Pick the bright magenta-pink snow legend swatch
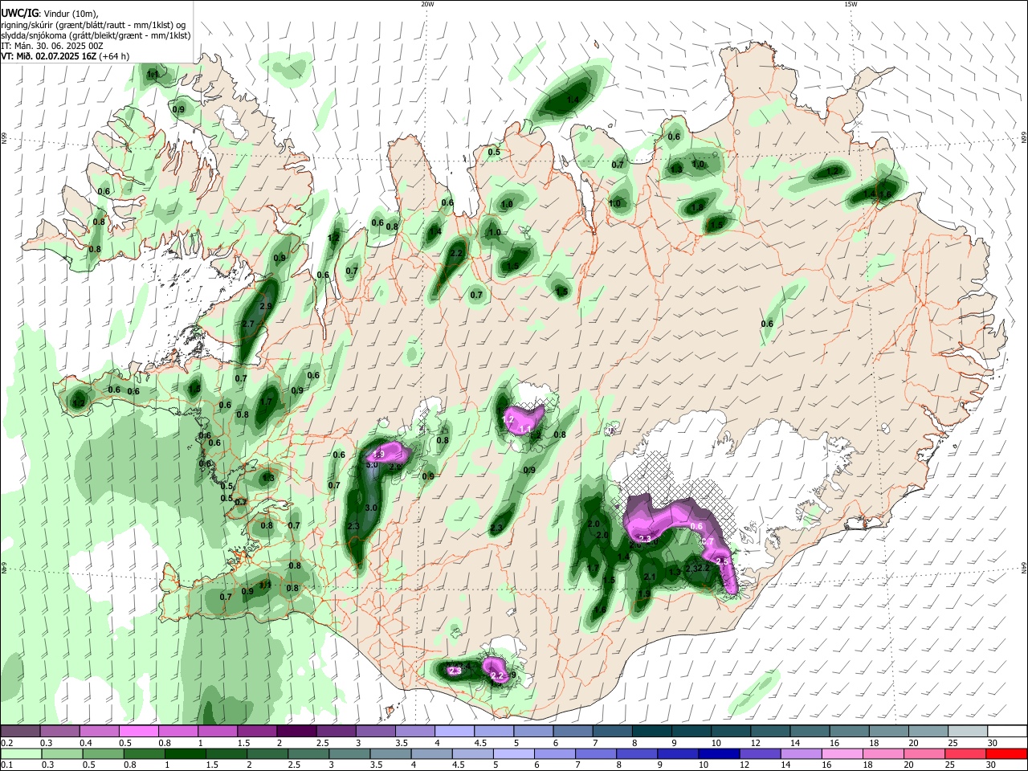 139,732
